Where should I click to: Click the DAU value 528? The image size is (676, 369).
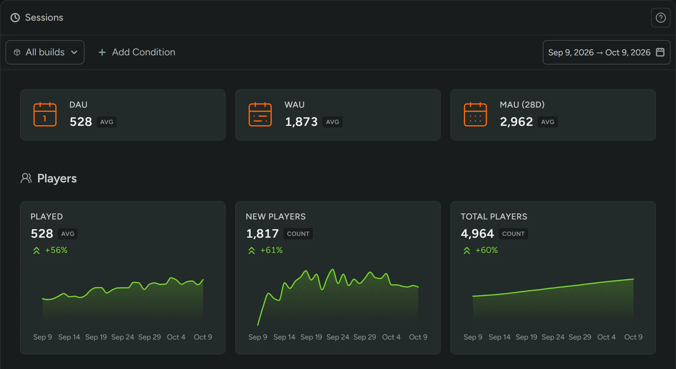click(81, 122)
